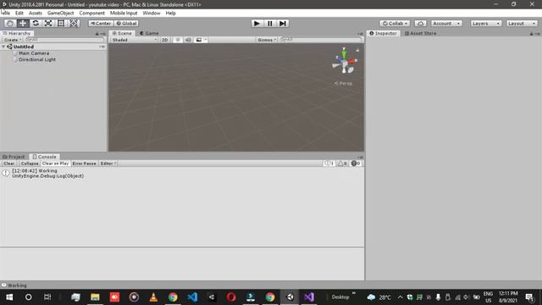Open the Edit menu
The image size is (542, 305).
[19, 14]
